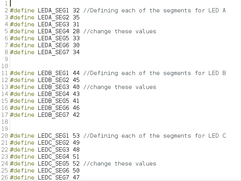
Task: Click the value 45 after LEDB_SEG2
Action: click(x=76, y=80)
